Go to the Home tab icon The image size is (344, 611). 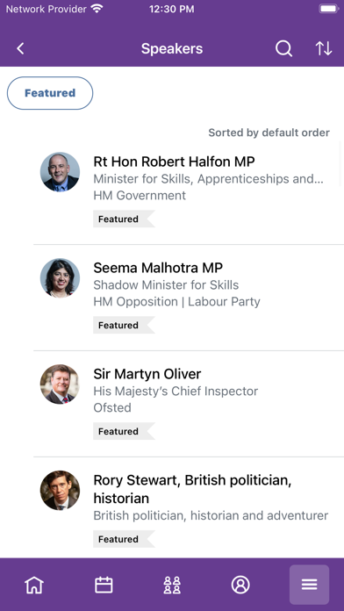click(34, 585)
